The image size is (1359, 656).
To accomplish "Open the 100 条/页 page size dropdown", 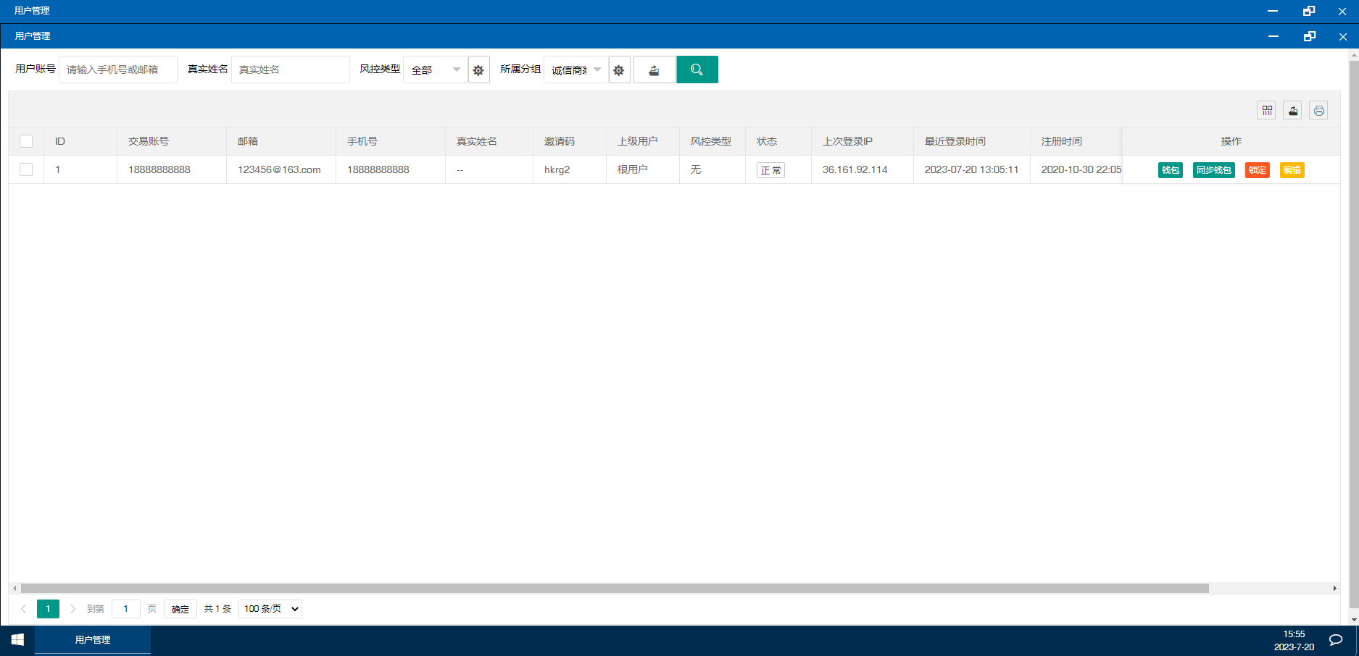I will 270,609.
